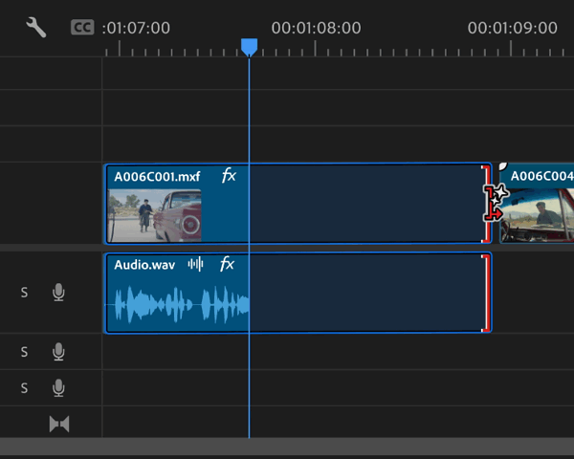Click the 00:01:08:00 ruler timecode
The image size is (574, 459).
coord(316,28)
